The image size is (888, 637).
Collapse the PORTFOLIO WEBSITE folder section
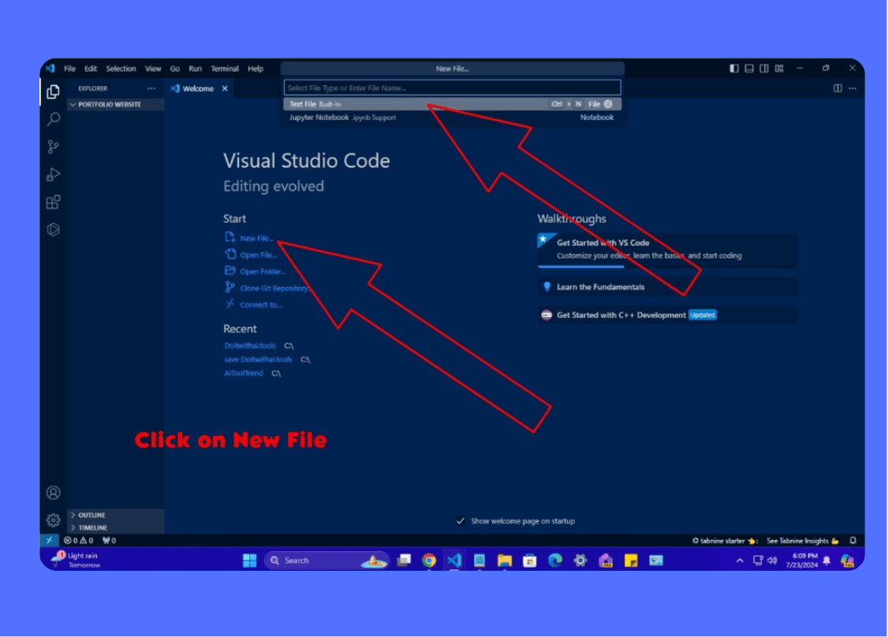coord(116,105)
